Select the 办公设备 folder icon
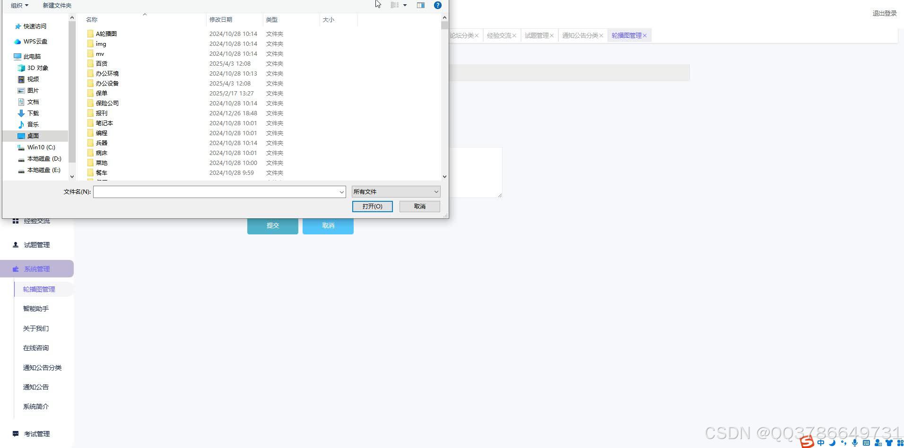904x448 pixels. 90,83
